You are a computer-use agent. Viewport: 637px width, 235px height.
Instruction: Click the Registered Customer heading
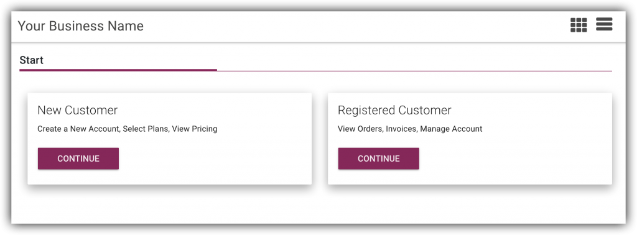(x=394, y=110)
